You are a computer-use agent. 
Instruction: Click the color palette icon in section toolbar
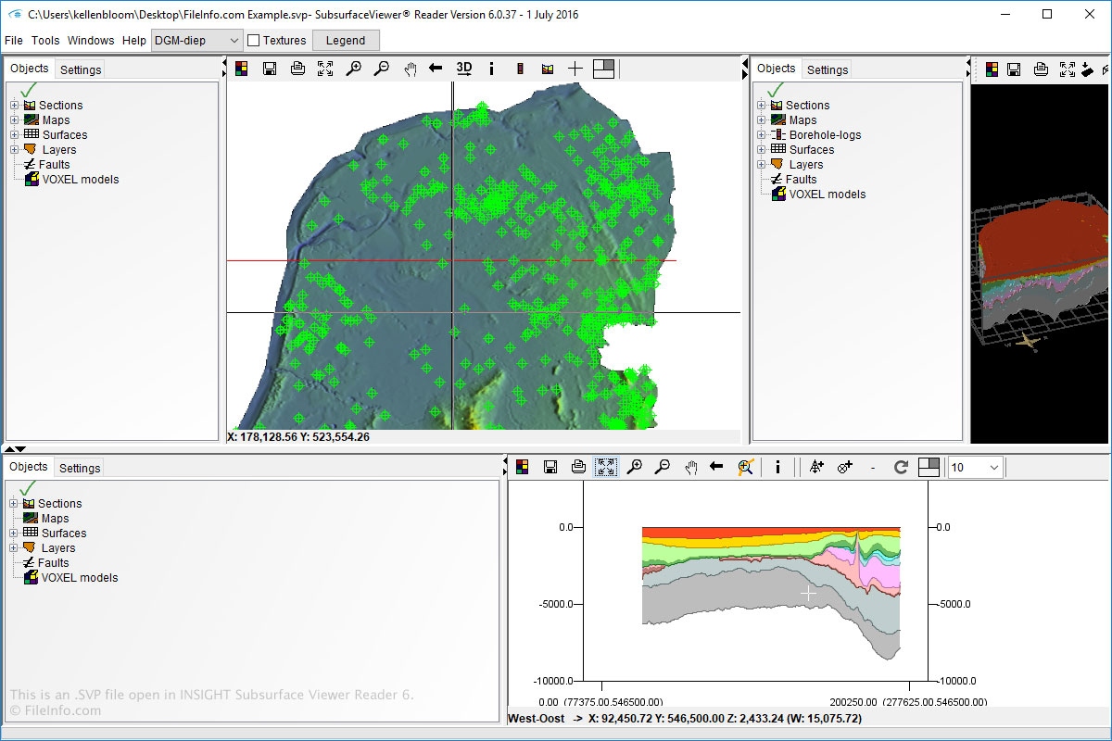click(522, 467)
